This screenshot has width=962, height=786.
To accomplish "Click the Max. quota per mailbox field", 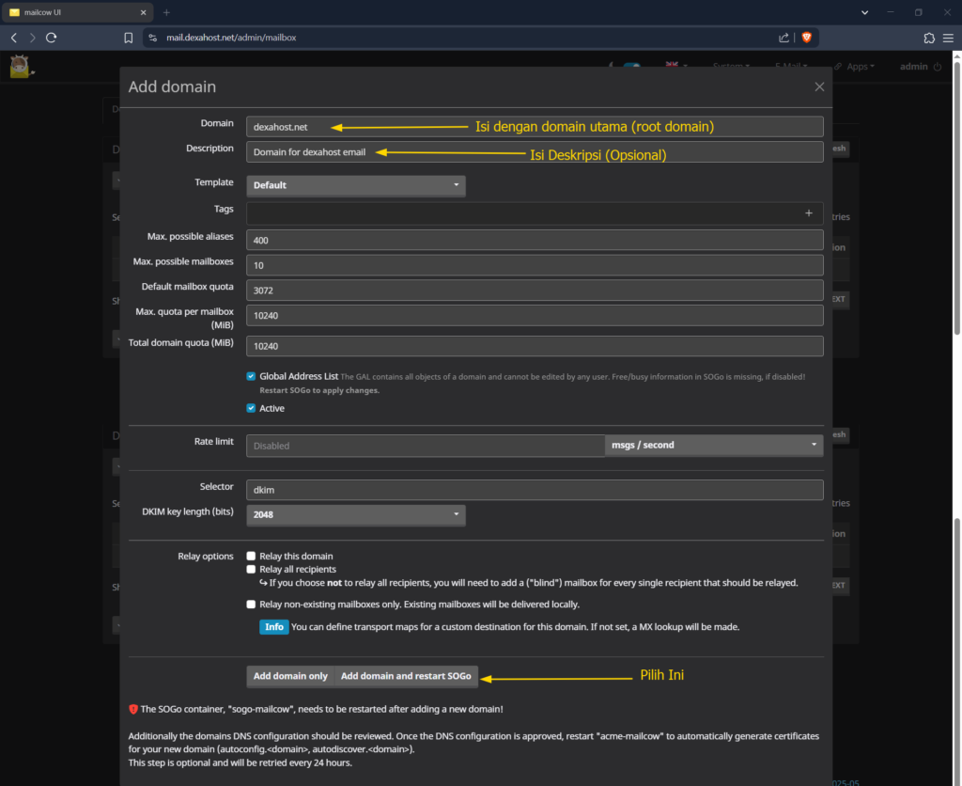I will pyautogui.click(x=535, y=316).
